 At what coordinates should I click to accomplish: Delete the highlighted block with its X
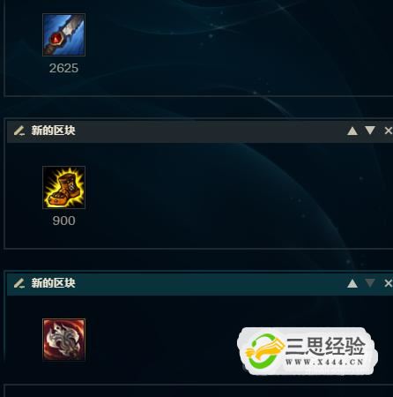[x=389, y=283]
